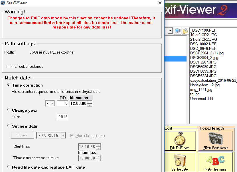Increase the time correction with up spinner
Viewport: 237px width, 172px height.
pyautogui.click(x=90, y=102)
